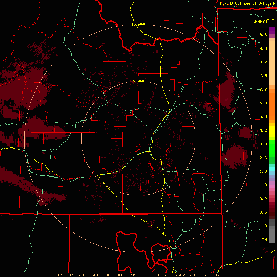Screen dimensions: 277x277
Task: Click the 50 NMI range ring label
Action: pyautogui.click(x=138, y=82)
